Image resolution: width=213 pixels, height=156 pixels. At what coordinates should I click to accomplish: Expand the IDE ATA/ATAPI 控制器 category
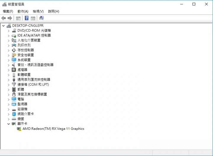[9, 36]
